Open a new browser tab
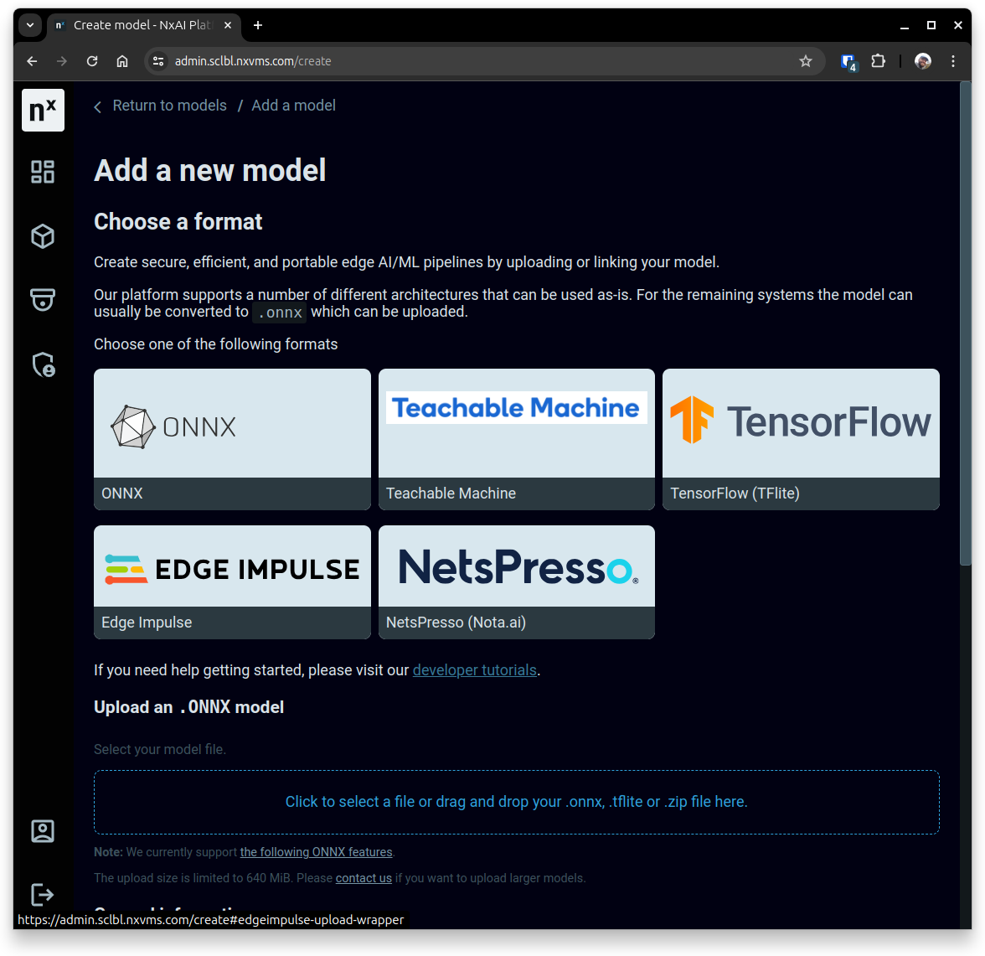 point(258,25)
